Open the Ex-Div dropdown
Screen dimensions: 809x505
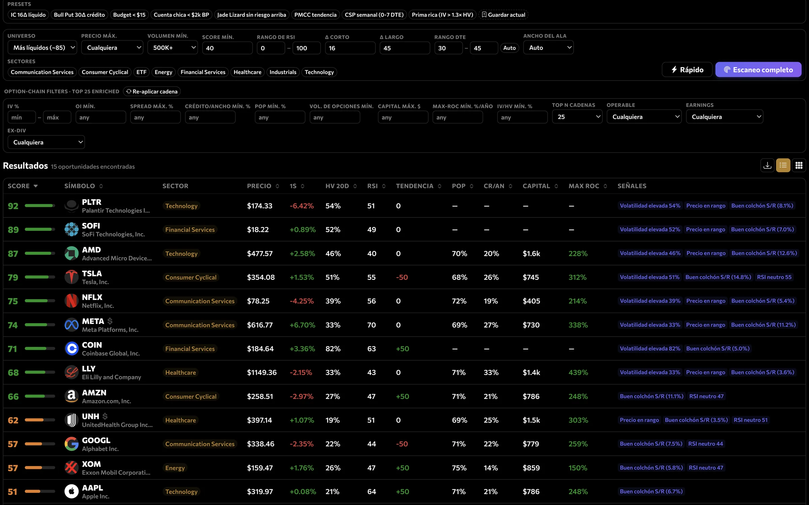[x=46, y=142]
